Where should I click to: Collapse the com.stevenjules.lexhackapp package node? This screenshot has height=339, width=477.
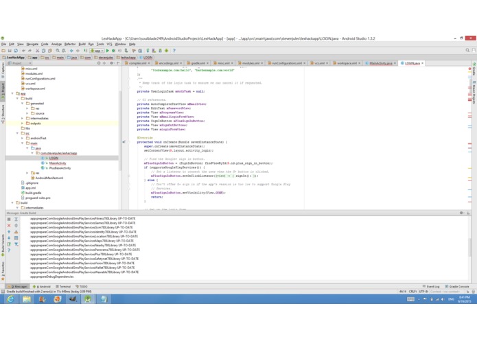[x=32, y=153]
